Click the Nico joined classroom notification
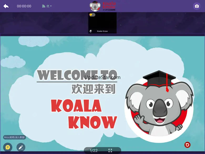This screenshot has height=154, width=205. click(14, 137)
